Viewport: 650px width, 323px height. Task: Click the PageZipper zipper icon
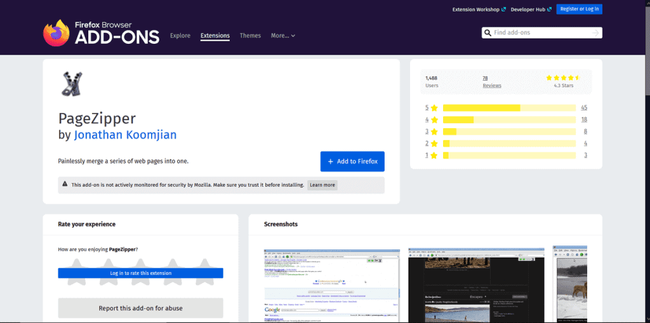click(x=71, y=84)
